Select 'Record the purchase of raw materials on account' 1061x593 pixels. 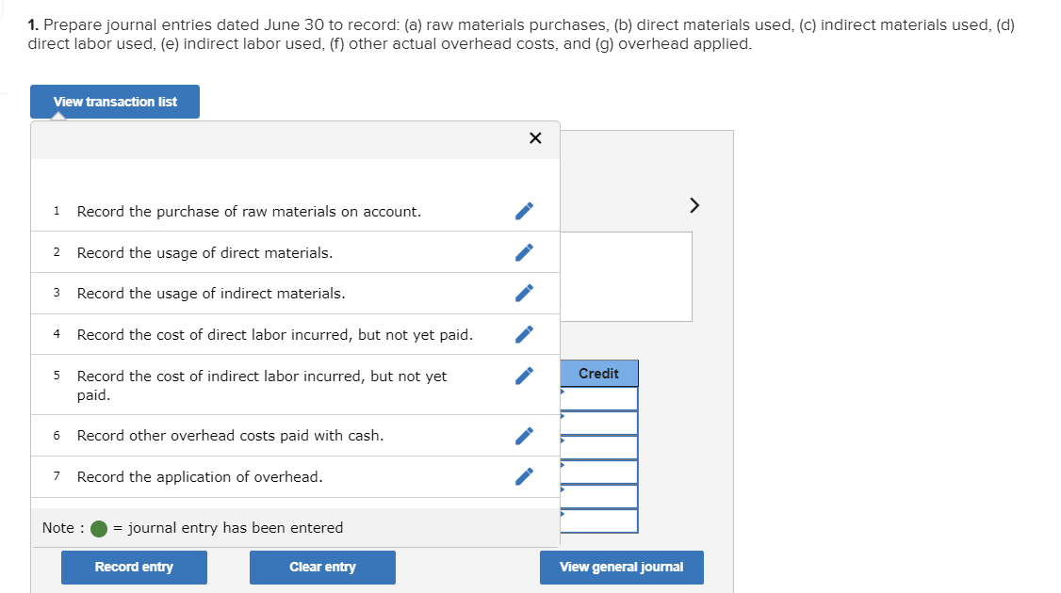click(x=249, y=212)
